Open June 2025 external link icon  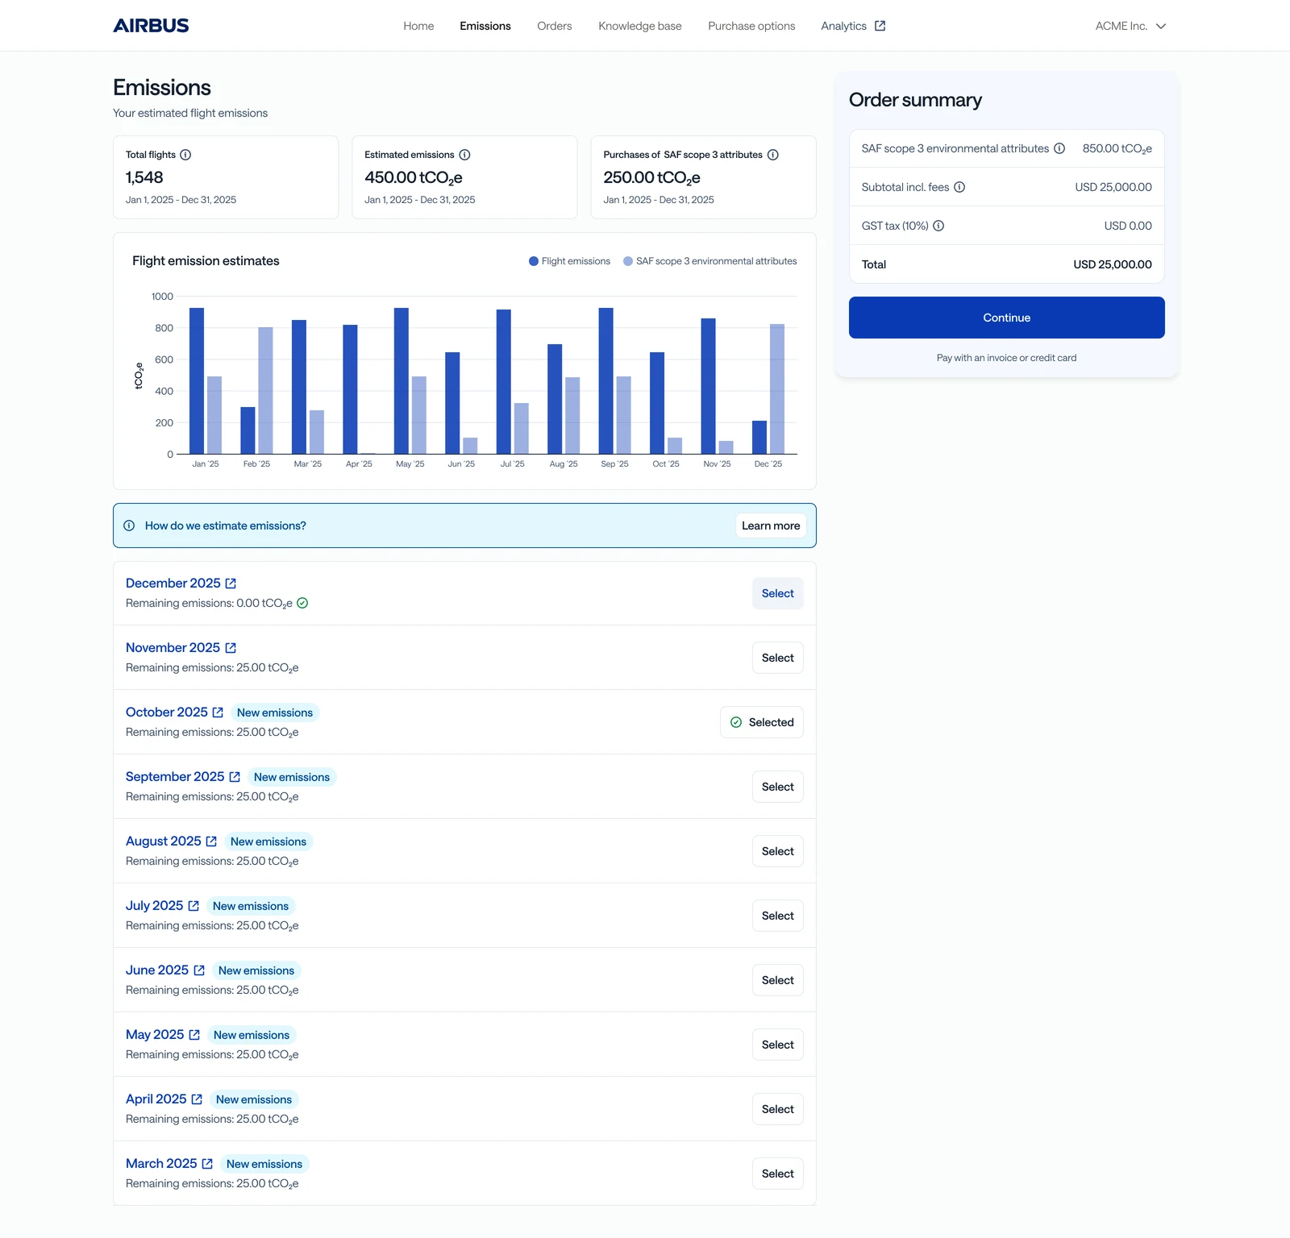point(199,970)
